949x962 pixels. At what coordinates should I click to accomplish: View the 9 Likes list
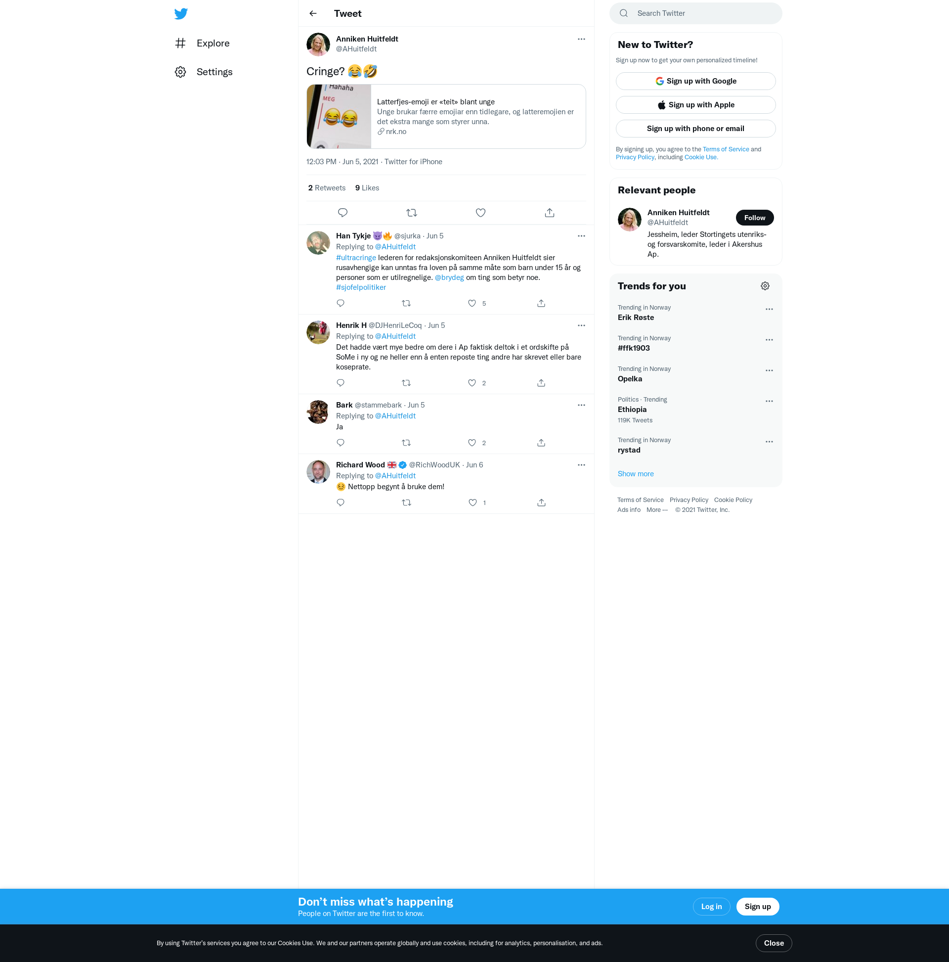tap(367, 188)
